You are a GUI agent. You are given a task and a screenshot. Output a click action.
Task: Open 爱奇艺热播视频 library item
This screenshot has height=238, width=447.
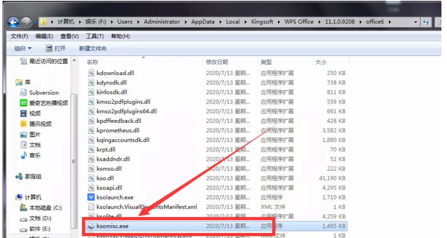[x=44, y=103]
